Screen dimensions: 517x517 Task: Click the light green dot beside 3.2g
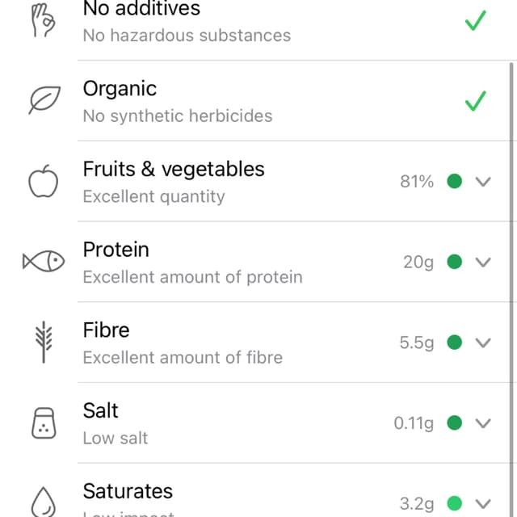point(454,503)
